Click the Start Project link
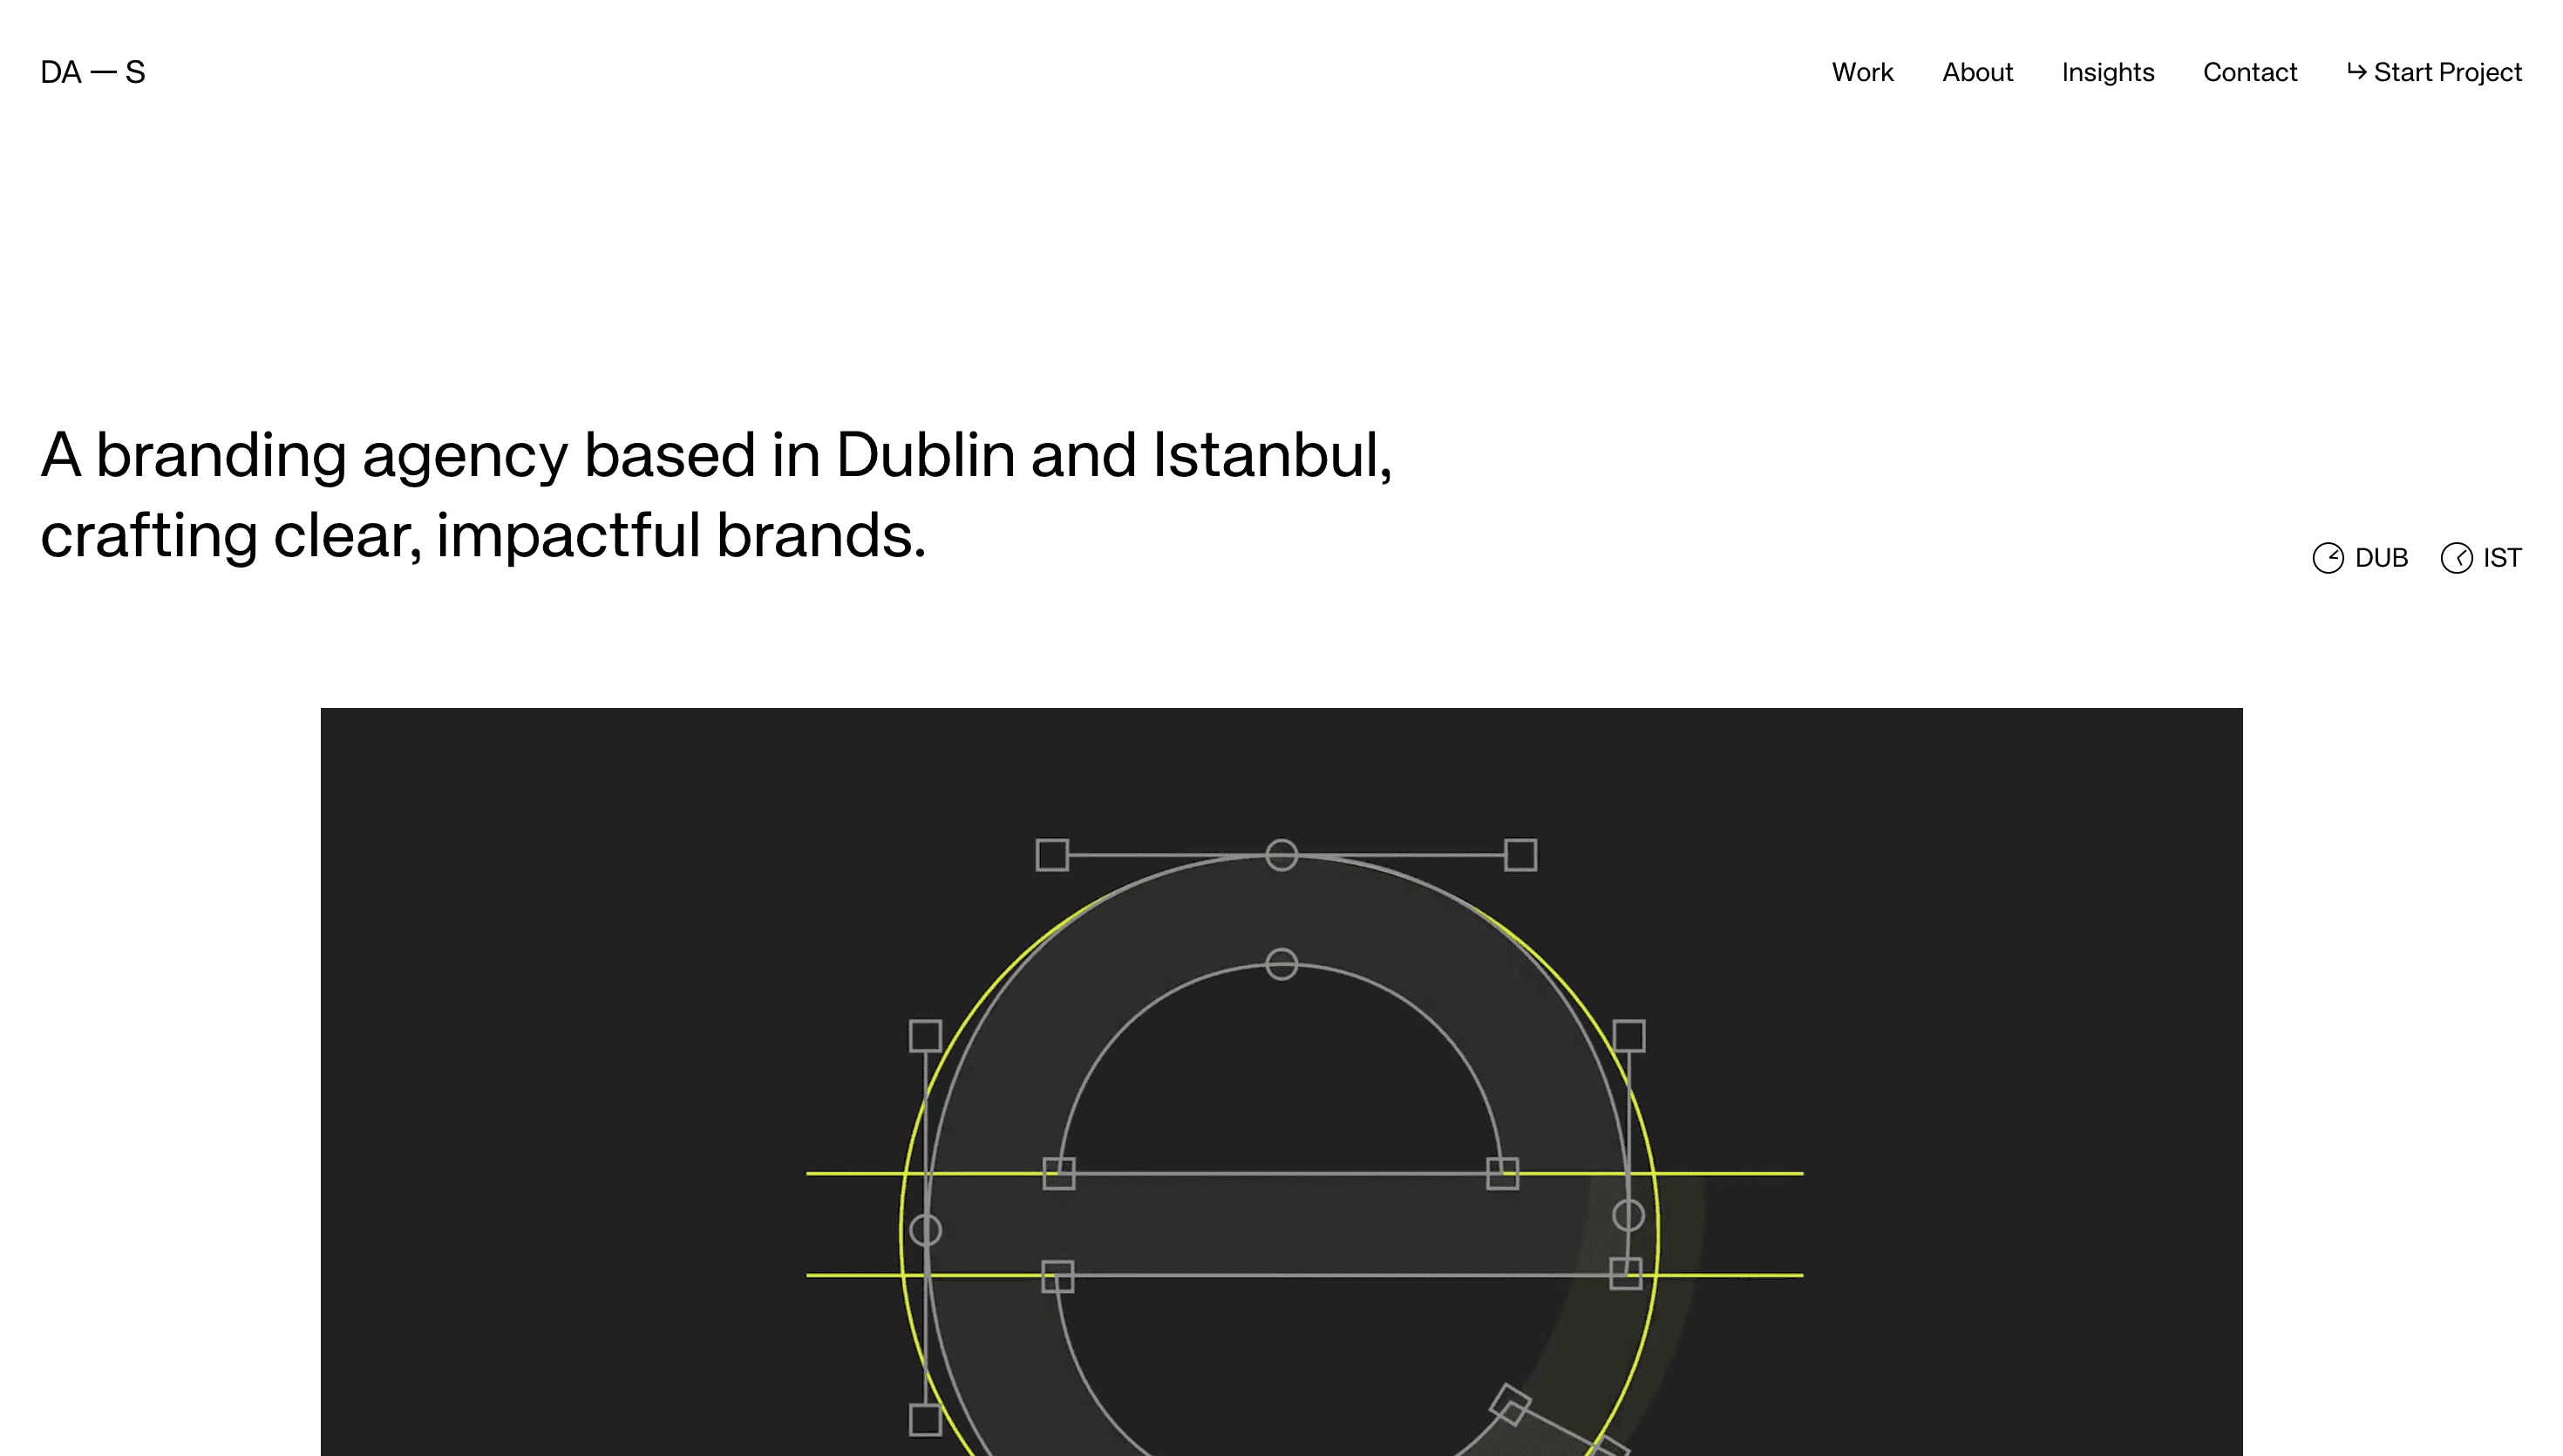Screen dimensions: 2563x1456 [x=2434, y=72]
